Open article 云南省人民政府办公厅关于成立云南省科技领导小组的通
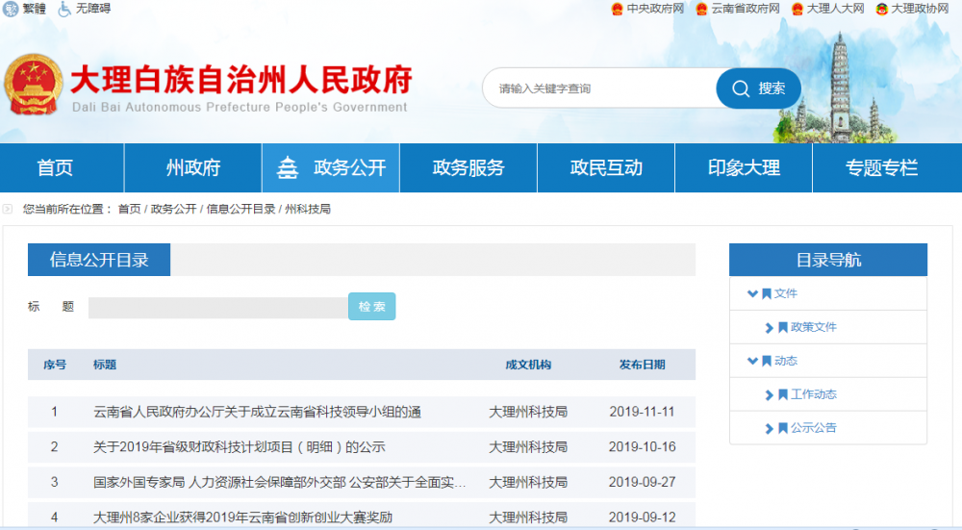Screen dimensions: 962x530 tap(257, 413)
